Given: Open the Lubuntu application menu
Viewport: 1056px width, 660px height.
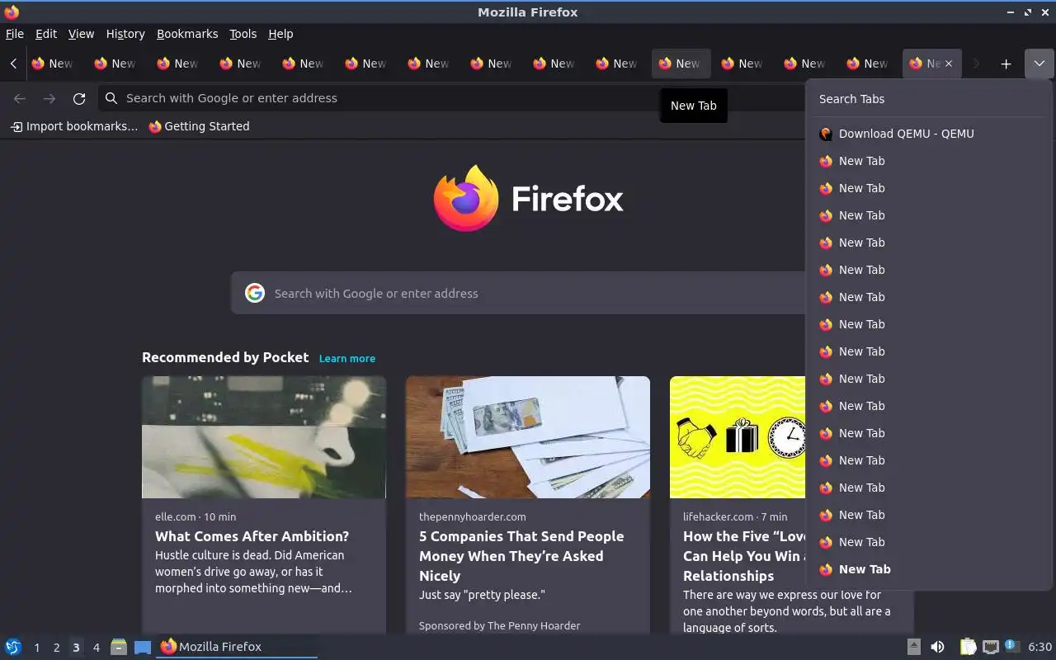Looking at the screenshot, I should coord(13,647).
